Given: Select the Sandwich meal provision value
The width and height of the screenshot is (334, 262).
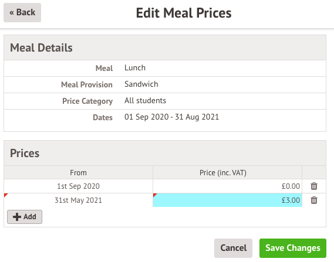Looking at the screenshot, I should (141, 84).
